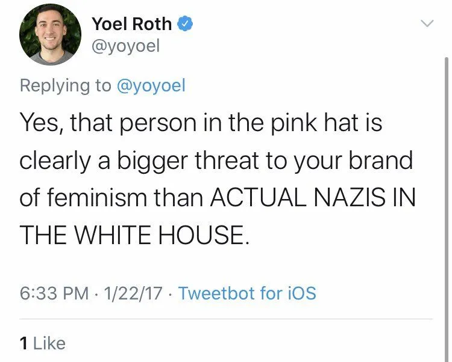Open the Yoel Roth display name

131,24
